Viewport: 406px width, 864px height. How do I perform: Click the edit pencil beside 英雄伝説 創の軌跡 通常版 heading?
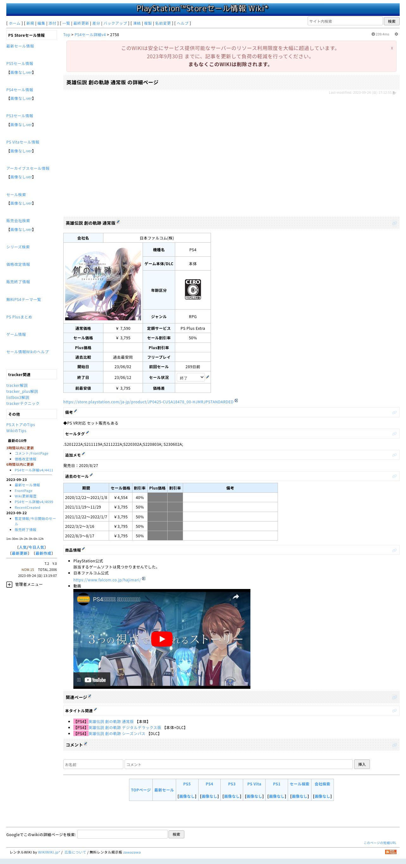click(118, 222)
